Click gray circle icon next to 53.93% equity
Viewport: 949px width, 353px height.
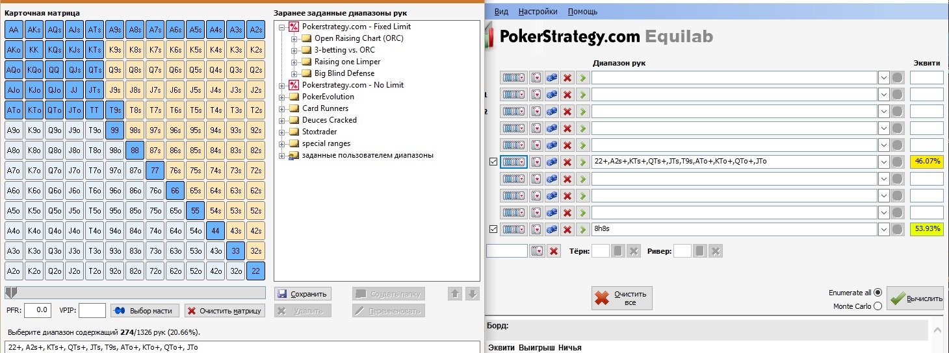[x=898, y=229]
